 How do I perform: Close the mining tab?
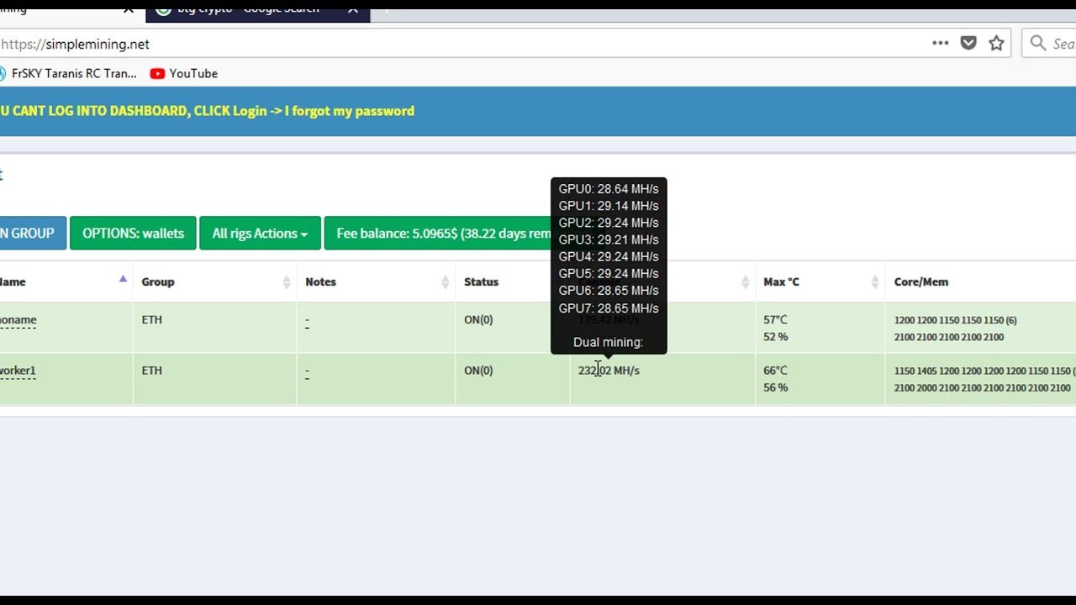(128, 8)
